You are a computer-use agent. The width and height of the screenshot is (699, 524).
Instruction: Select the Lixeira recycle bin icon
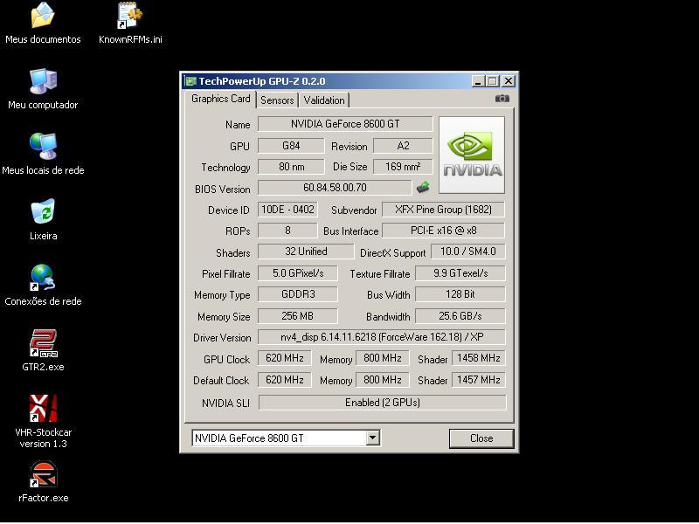point(43,211)
